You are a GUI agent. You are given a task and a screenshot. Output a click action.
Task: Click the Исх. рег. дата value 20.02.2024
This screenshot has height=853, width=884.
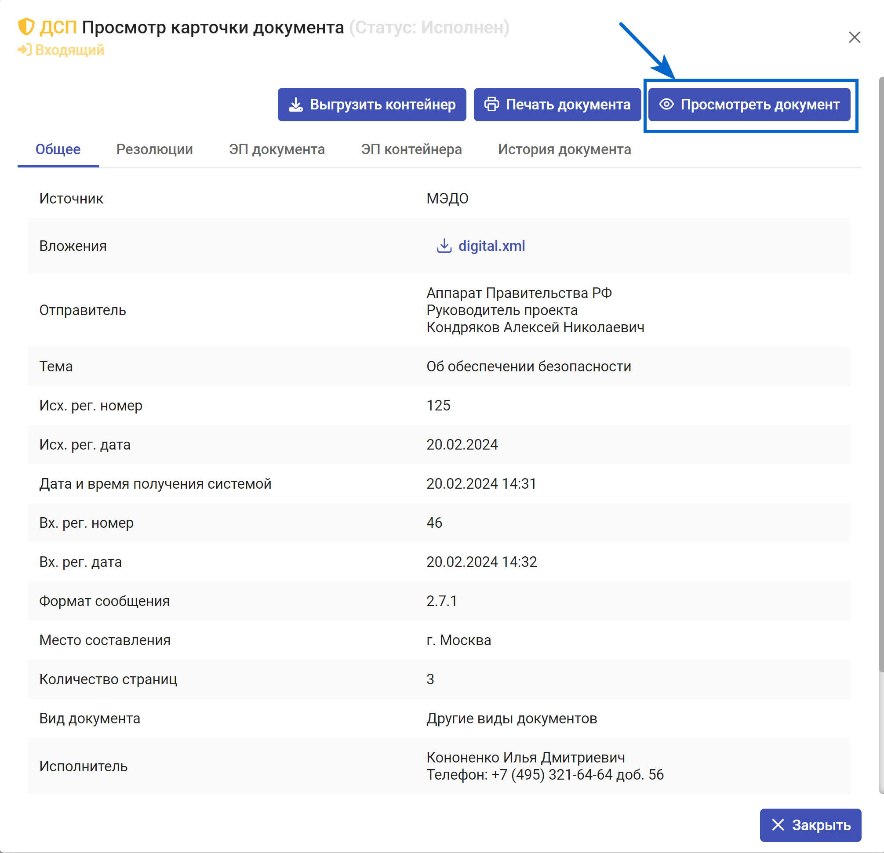462,445
